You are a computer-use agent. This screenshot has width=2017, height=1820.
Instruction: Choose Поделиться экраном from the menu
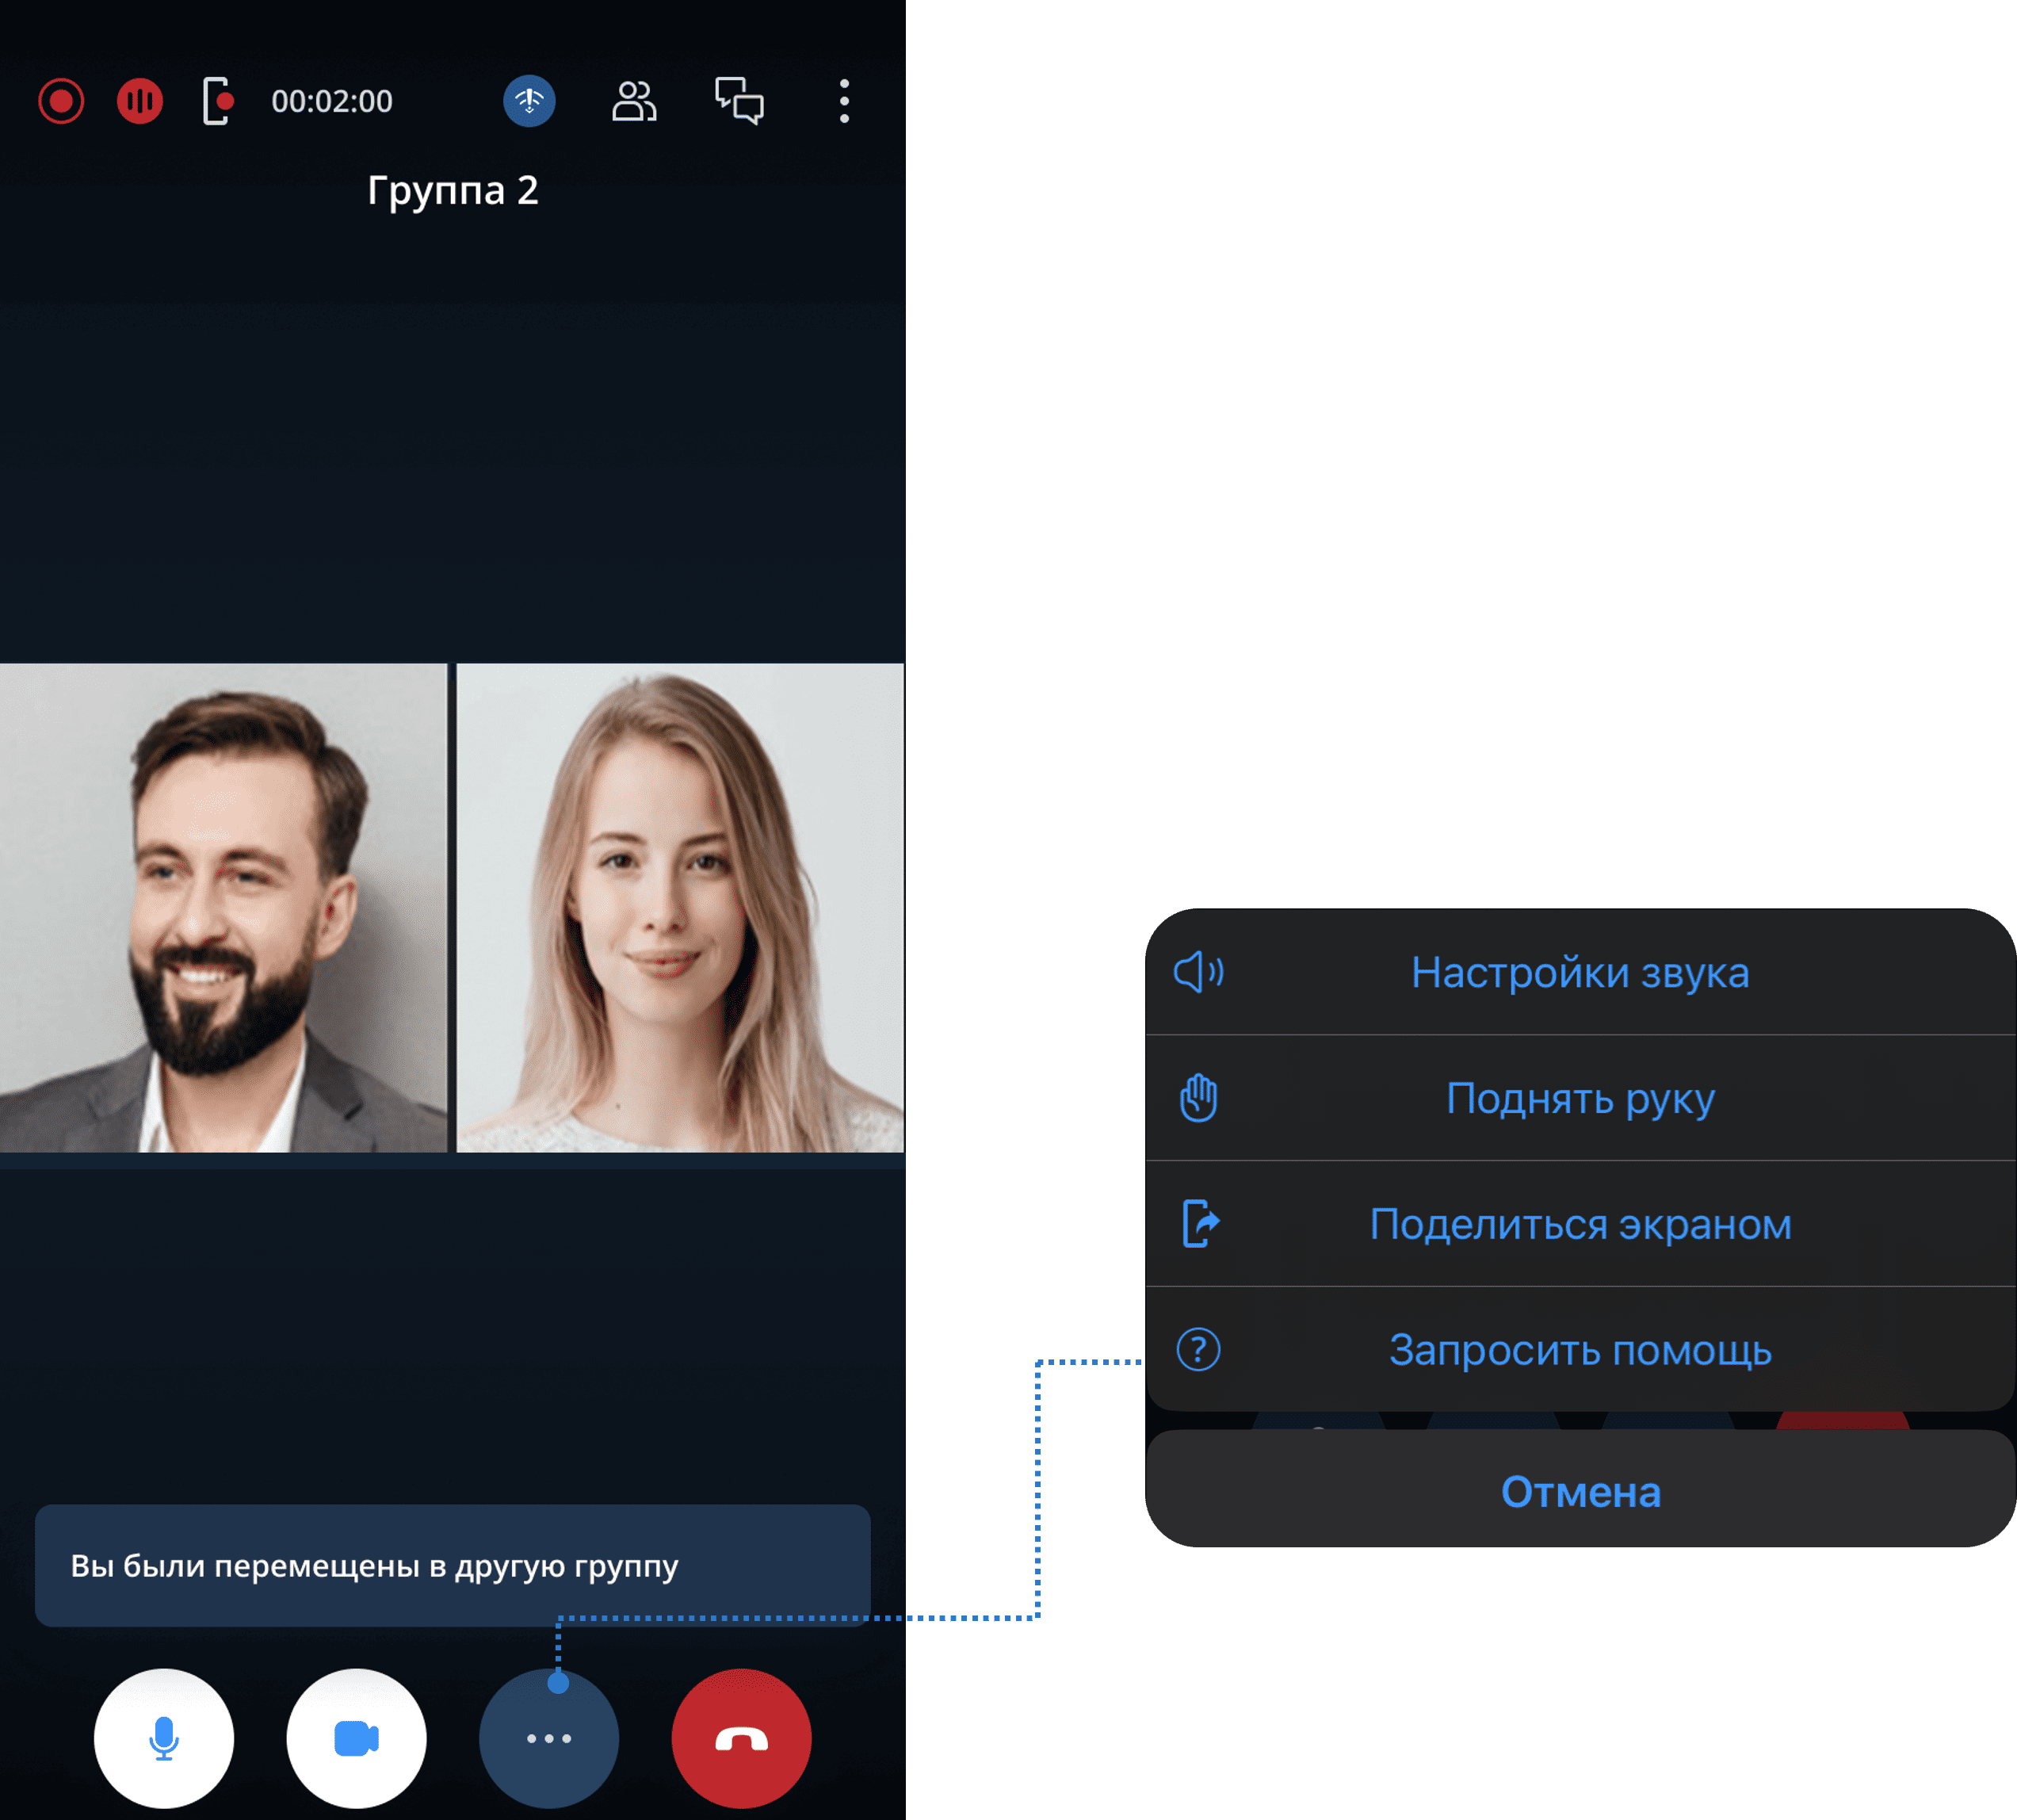click(1580, 1224)
